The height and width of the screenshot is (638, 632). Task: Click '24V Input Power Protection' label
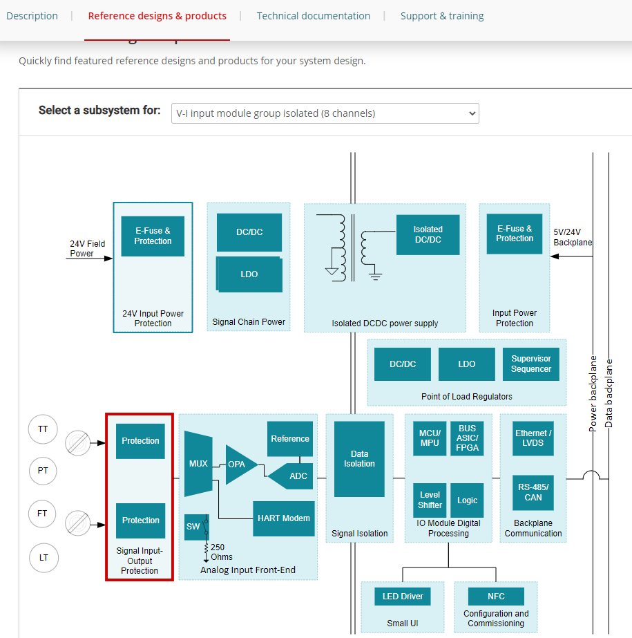[153, 319]
